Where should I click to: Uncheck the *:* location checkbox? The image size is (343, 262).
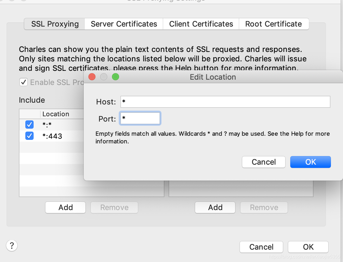(29, 125)
